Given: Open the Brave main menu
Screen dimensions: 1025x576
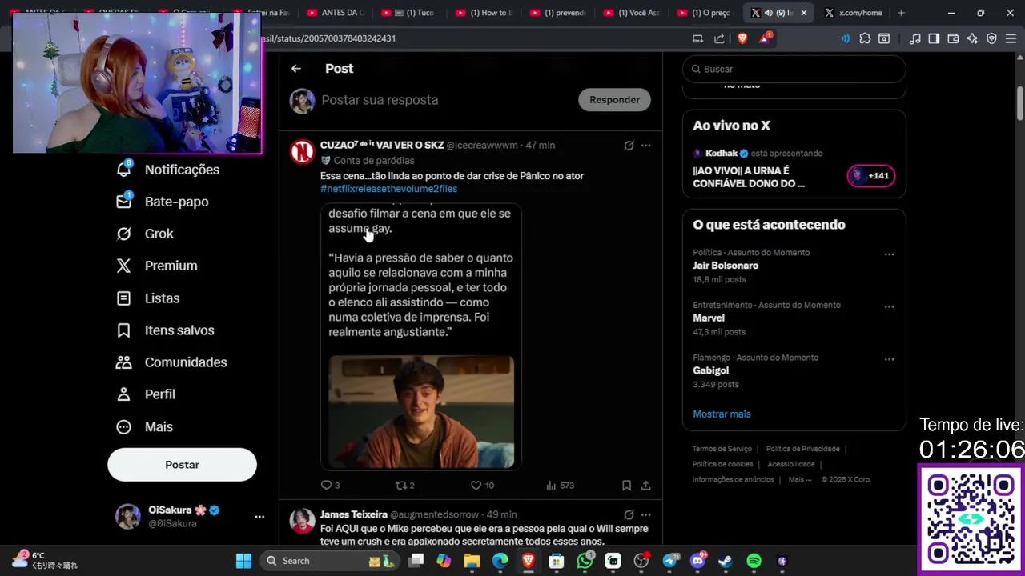Looking at the screenshot, I should coord(1011,38).
